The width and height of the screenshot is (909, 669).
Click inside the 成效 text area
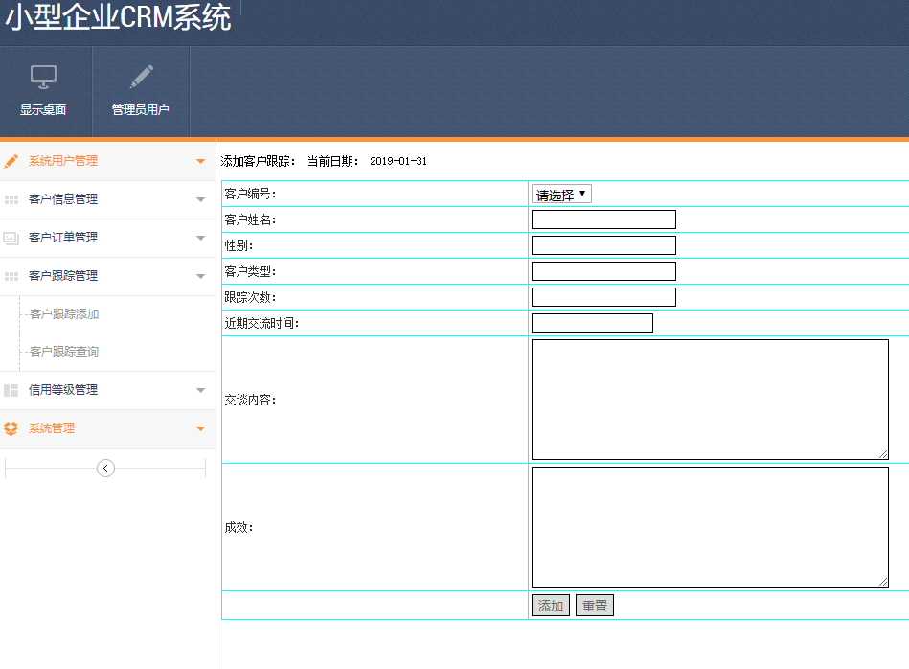[710, 527]
